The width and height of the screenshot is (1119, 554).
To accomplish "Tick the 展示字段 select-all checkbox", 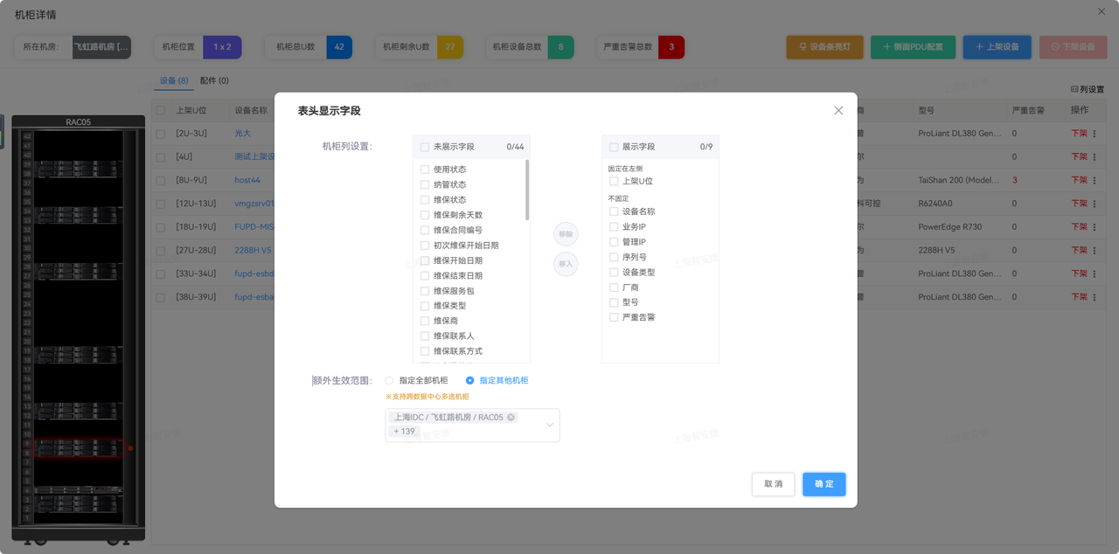I will [614, 147].
